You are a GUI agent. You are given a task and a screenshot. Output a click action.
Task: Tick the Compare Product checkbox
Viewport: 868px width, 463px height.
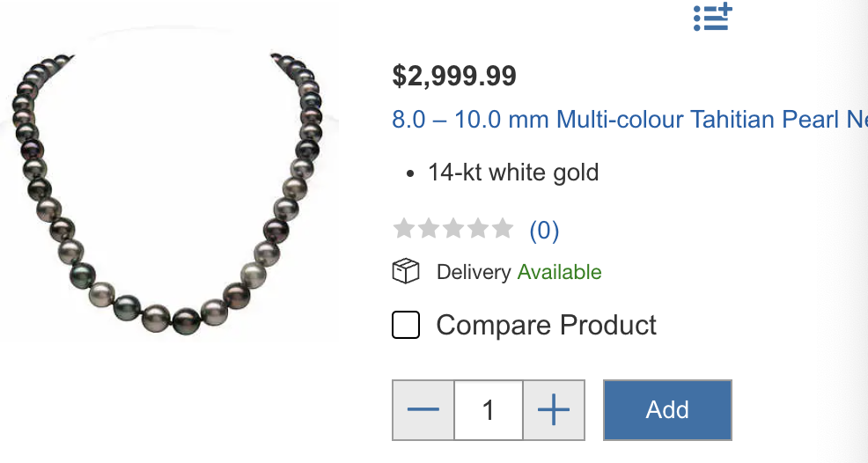(x=406, y=325)
